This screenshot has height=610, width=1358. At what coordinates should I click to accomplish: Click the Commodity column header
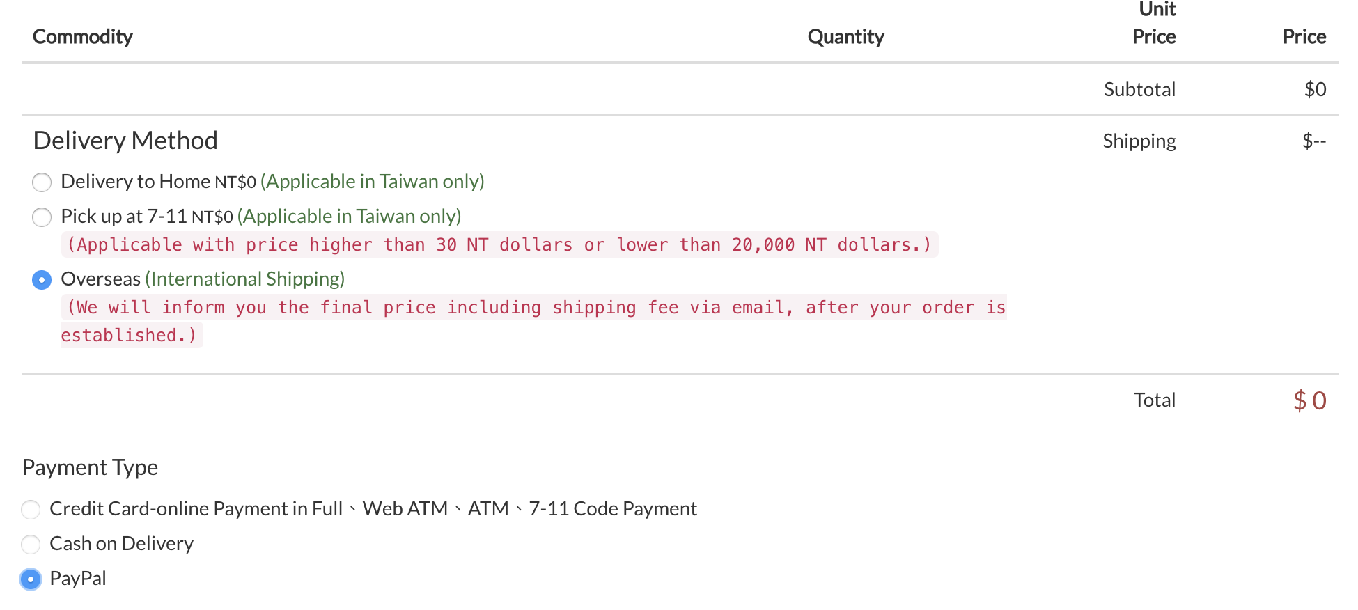tap(83, 37)
